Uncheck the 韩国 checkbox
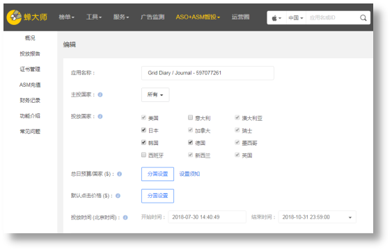 click(143, 142)
